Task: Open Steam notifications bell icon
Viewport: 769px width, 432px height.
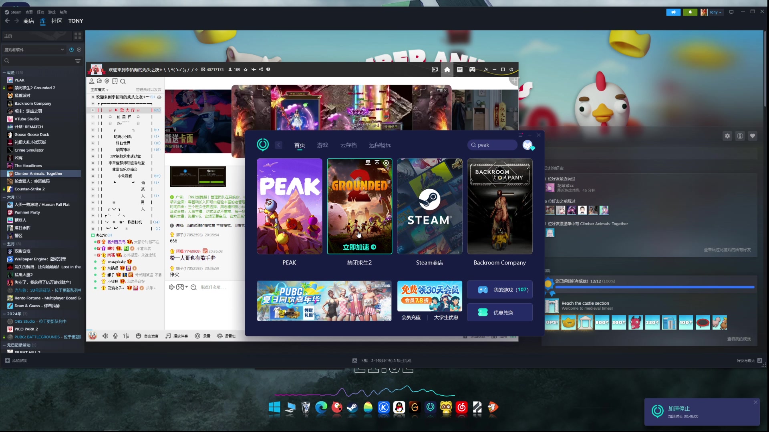Action: coord(690,12)
